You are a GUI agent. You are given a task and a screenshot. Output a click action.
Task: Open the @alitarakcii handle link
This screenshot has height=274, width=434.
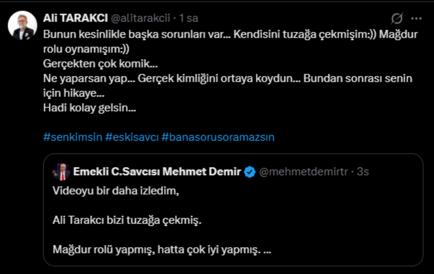(140, 18)
